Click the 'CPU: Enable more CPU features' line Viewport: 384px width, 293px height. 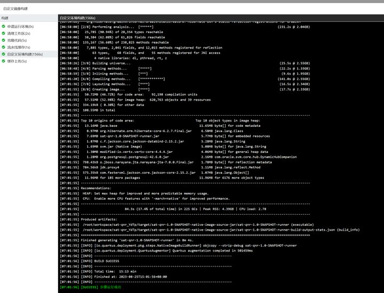(x=145, y=199)
